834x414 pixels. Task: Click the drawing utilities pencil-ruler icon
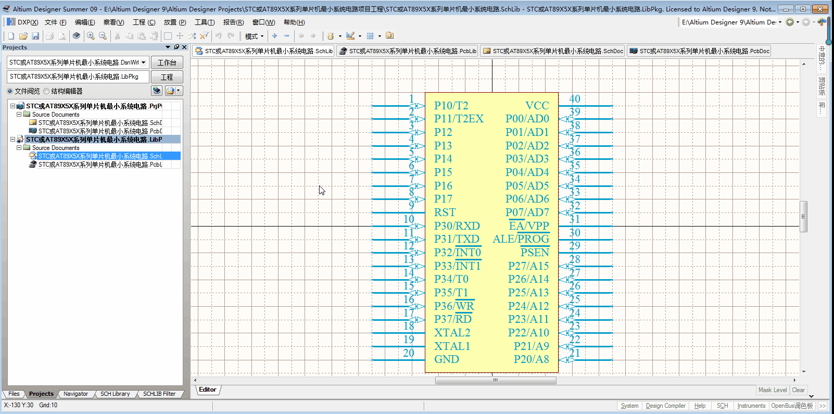(350, 36)
